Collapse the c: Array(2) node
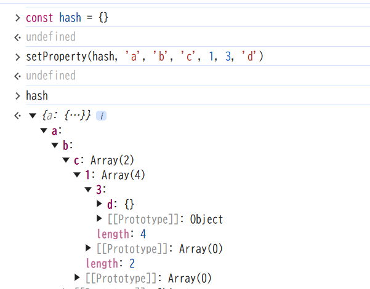Image resolution: width=370 pixels, height=289 pixels. click(66, 160)
